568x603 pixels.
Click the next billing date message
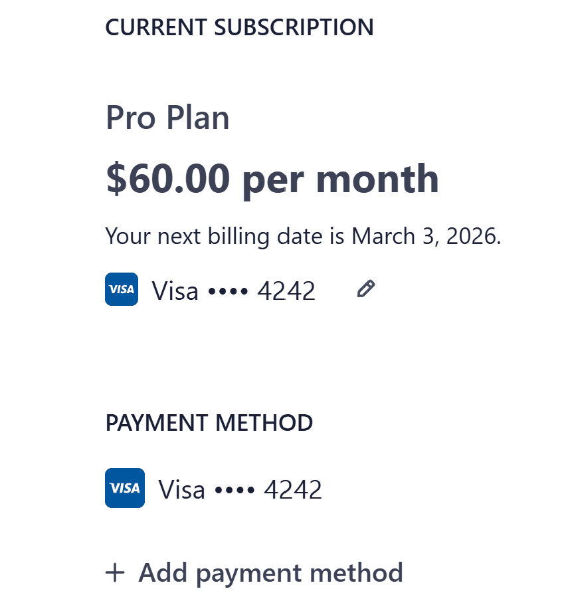(303, 236)
